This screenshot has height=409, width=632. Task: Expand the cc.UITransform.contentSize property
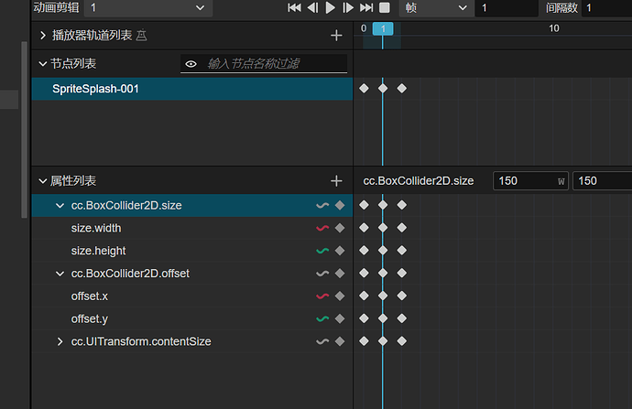pos(60,342)
